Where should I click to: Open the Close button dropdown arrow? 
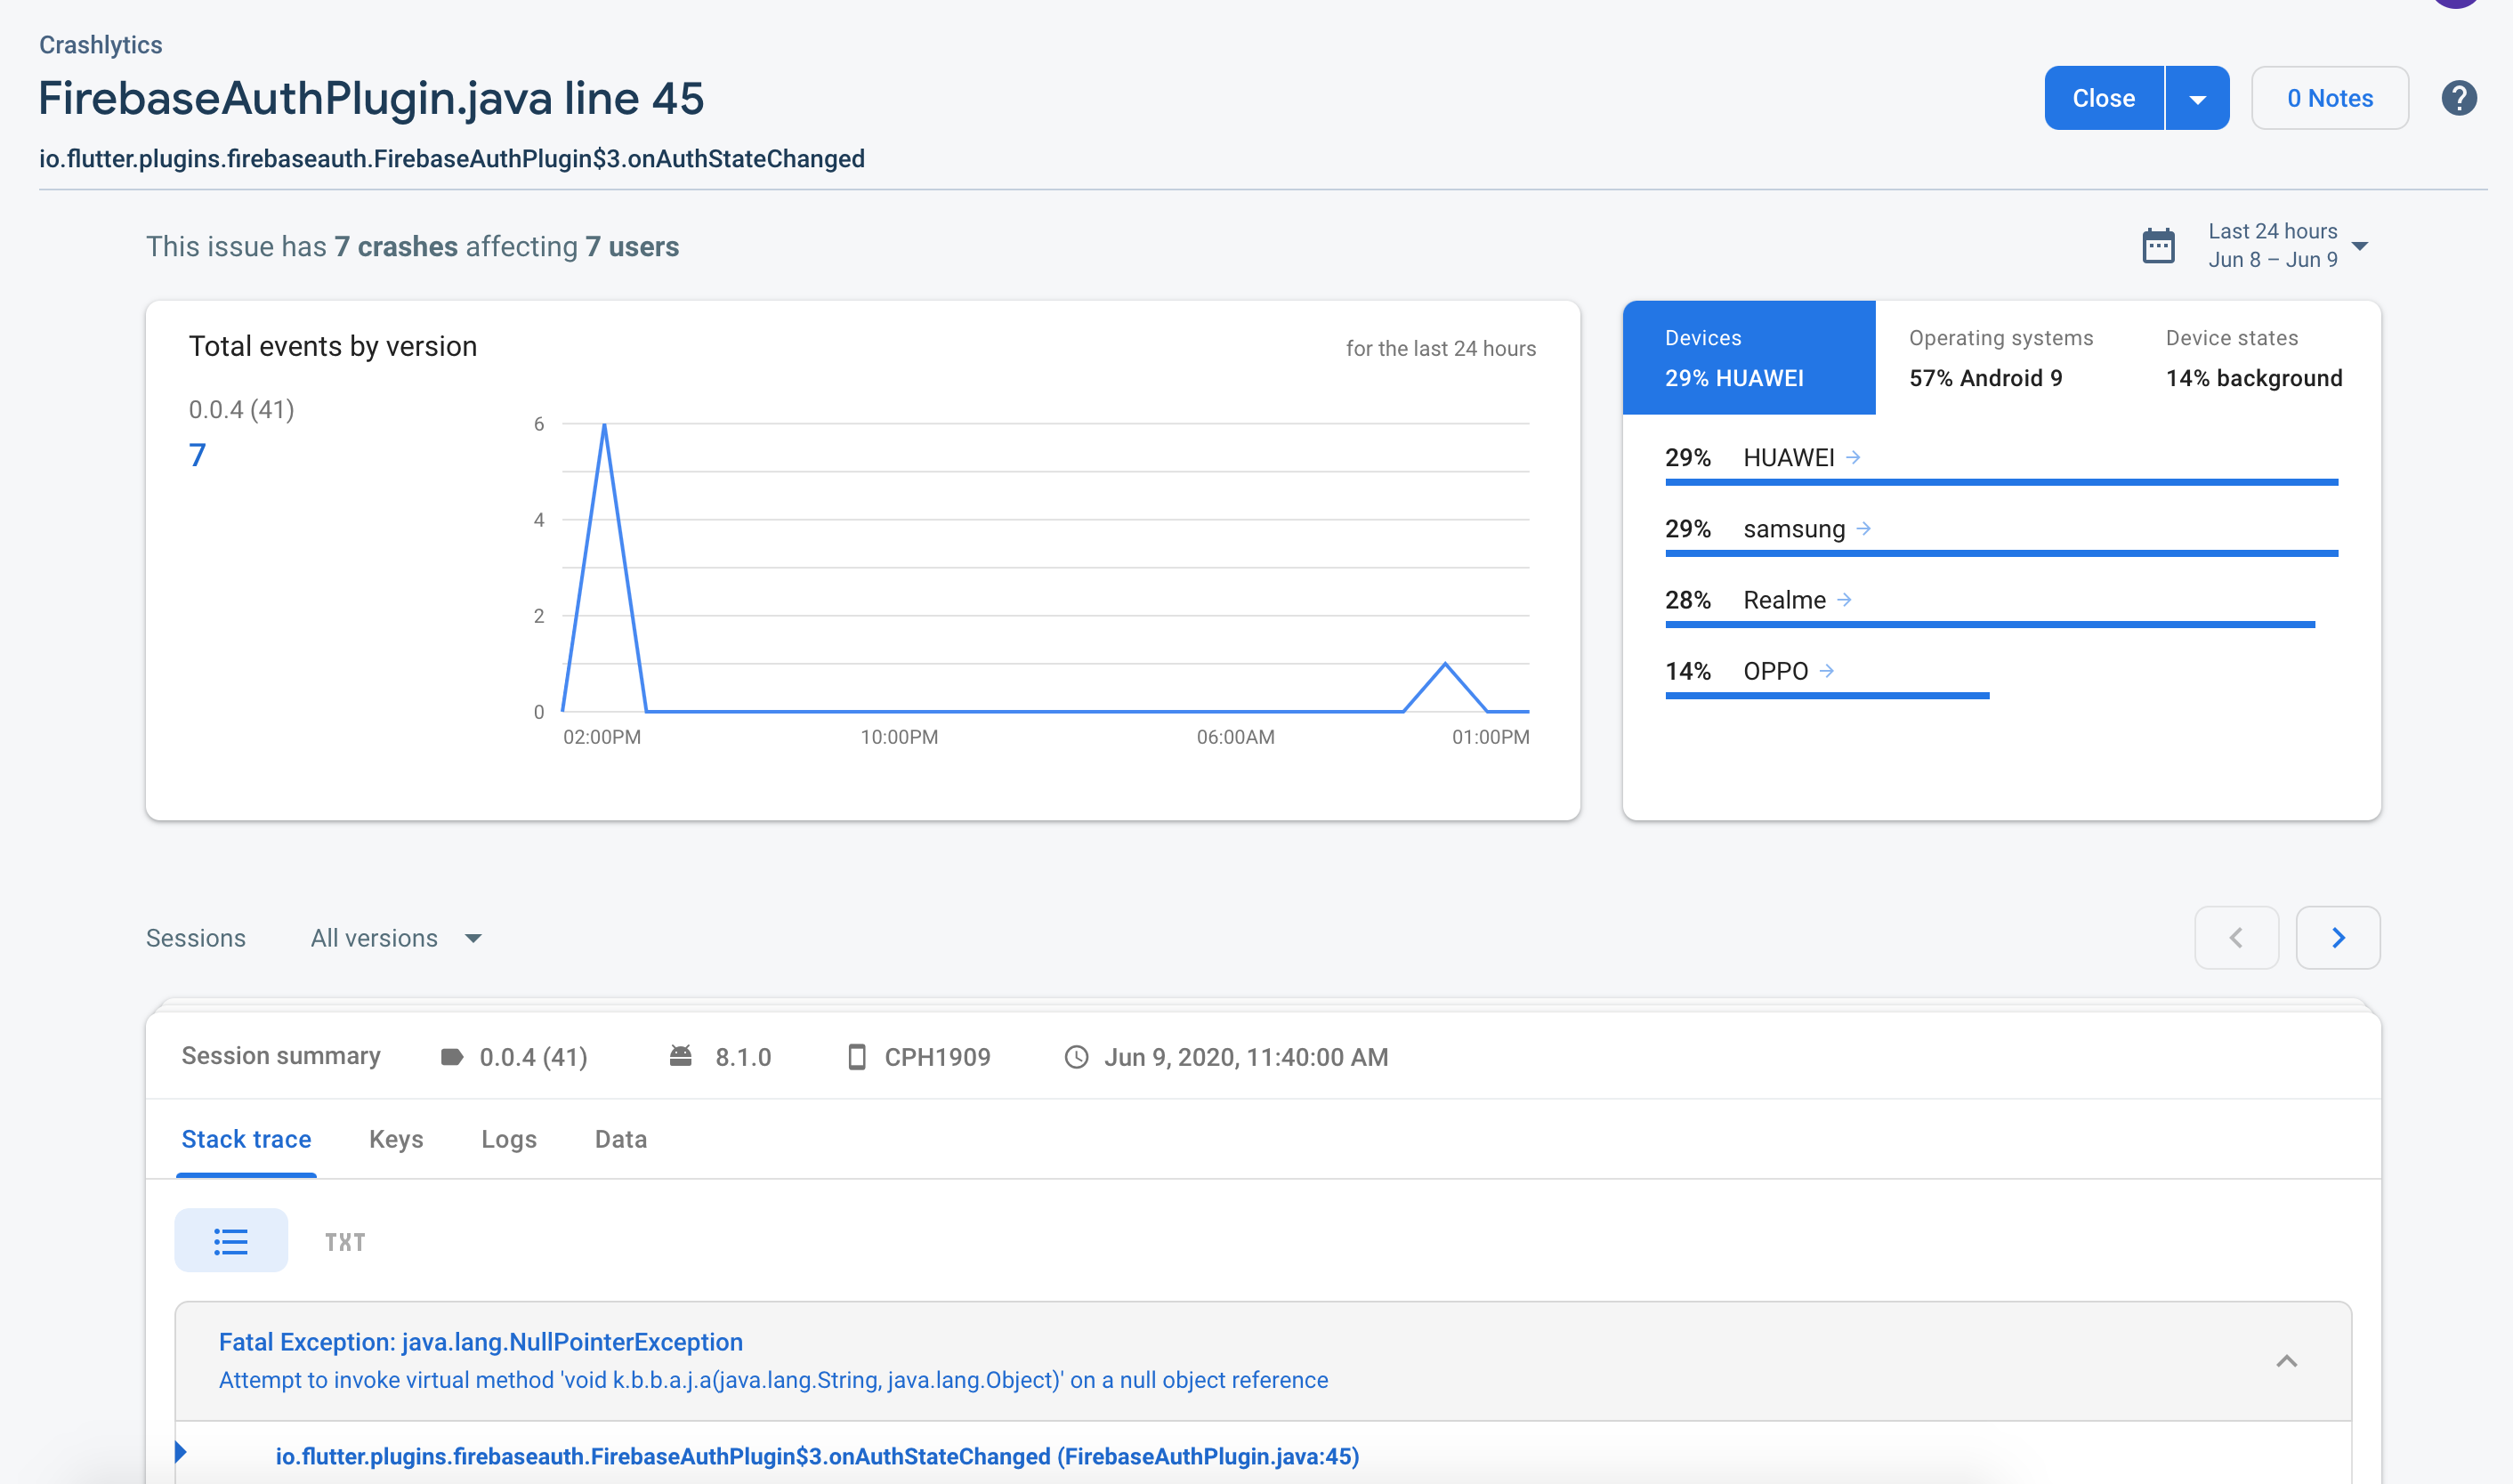(2197, 99)
